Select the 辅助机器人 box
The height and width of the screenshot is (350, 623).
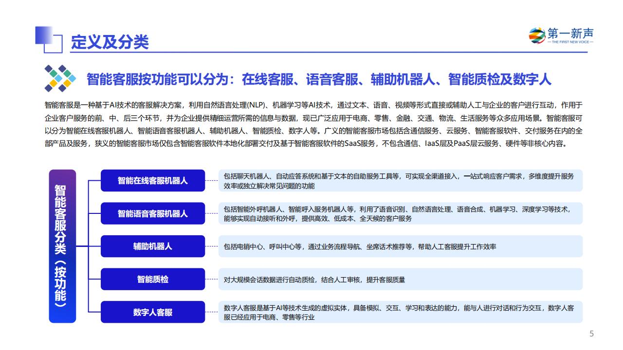pyautogui.click(x=153, y=246)
